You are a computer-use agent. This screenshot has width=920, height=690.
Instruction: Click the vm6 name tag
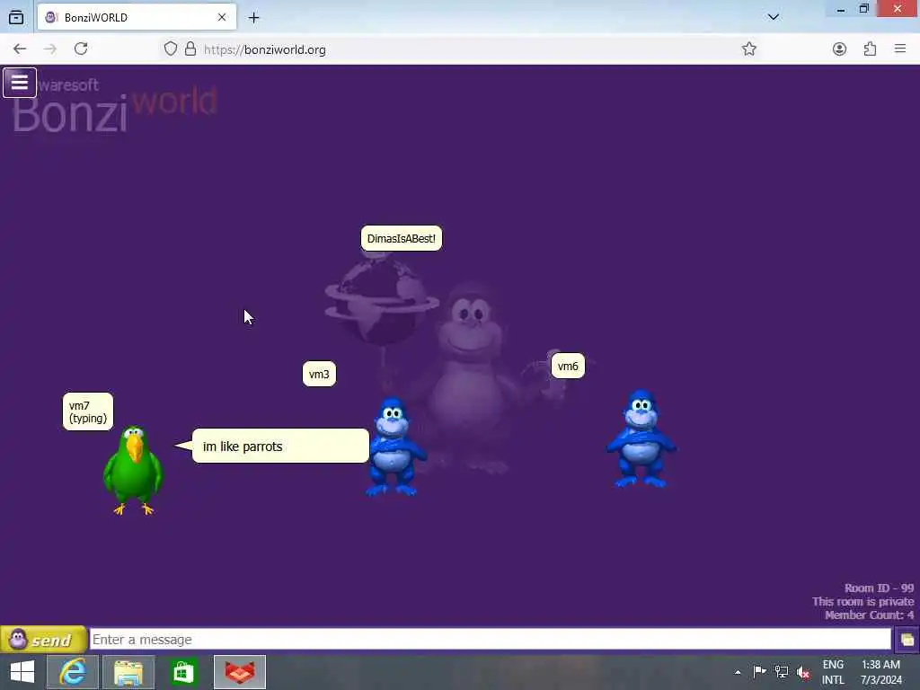pyautogui.click(x=568, y=367)
